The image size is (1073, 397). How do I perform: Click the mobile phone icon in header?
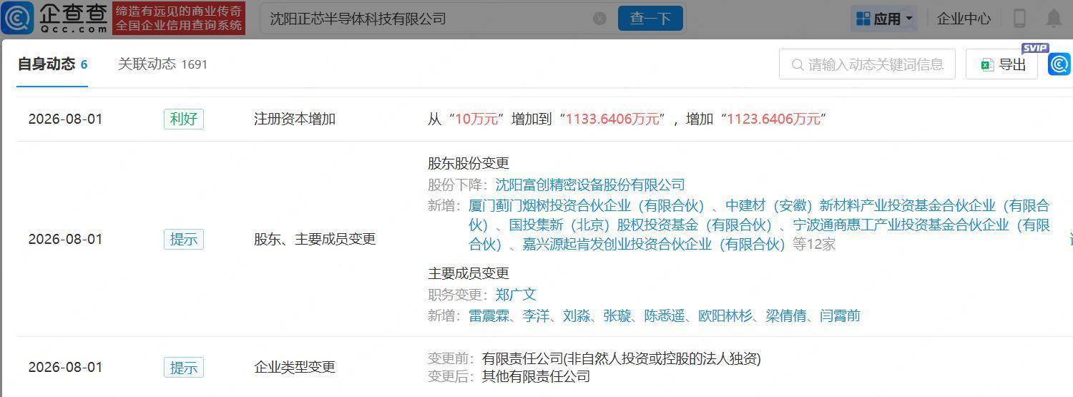[1020, 19]
